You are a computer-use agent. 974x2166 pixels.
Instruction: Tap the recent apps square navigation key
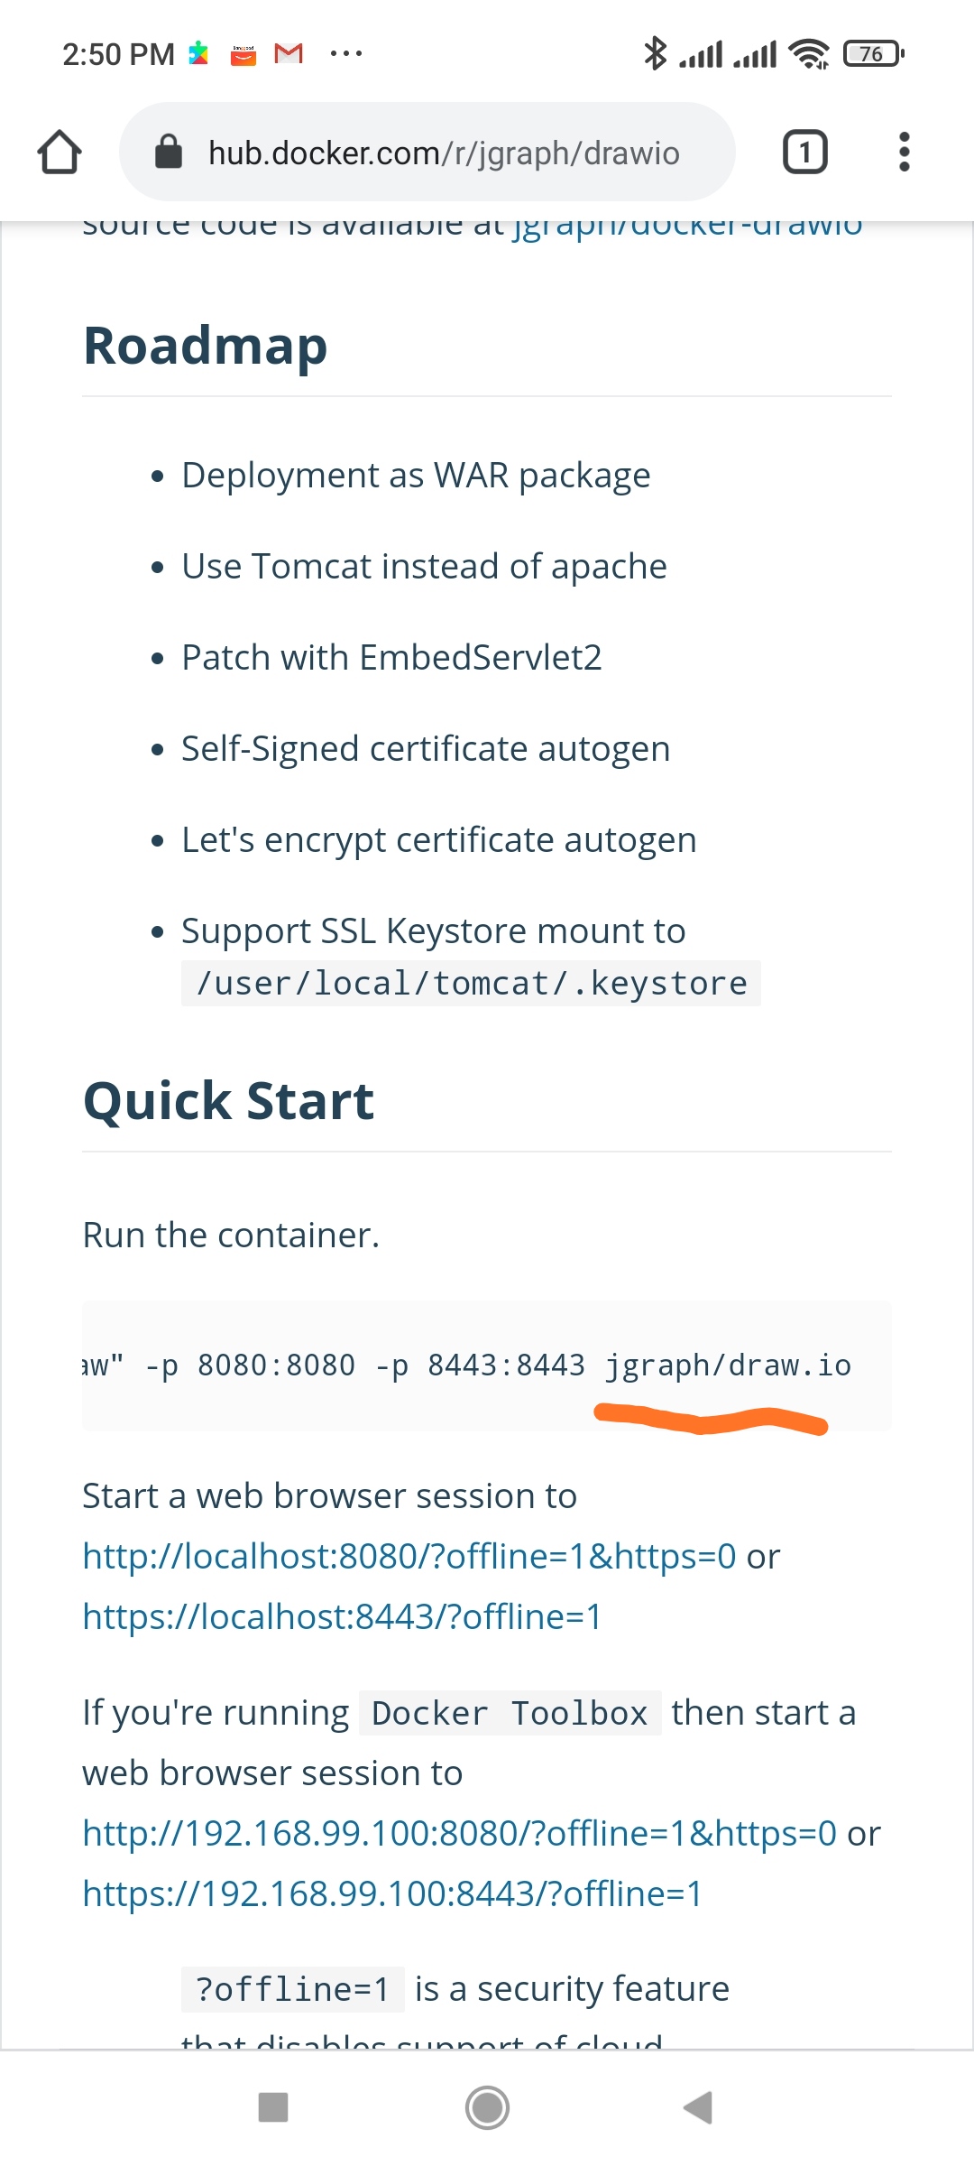[273, 2107]
